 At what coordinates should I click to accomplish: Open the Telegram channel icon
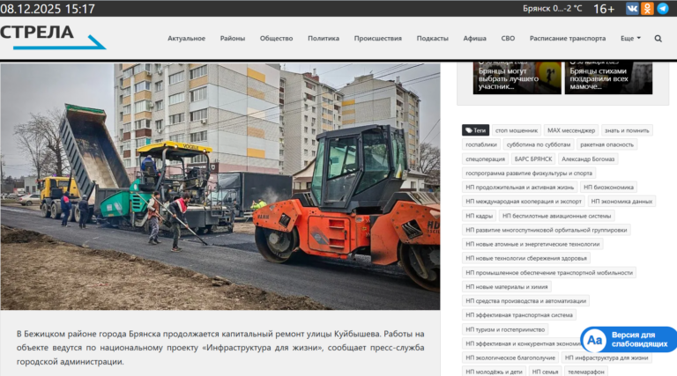(x=662, y=9)
